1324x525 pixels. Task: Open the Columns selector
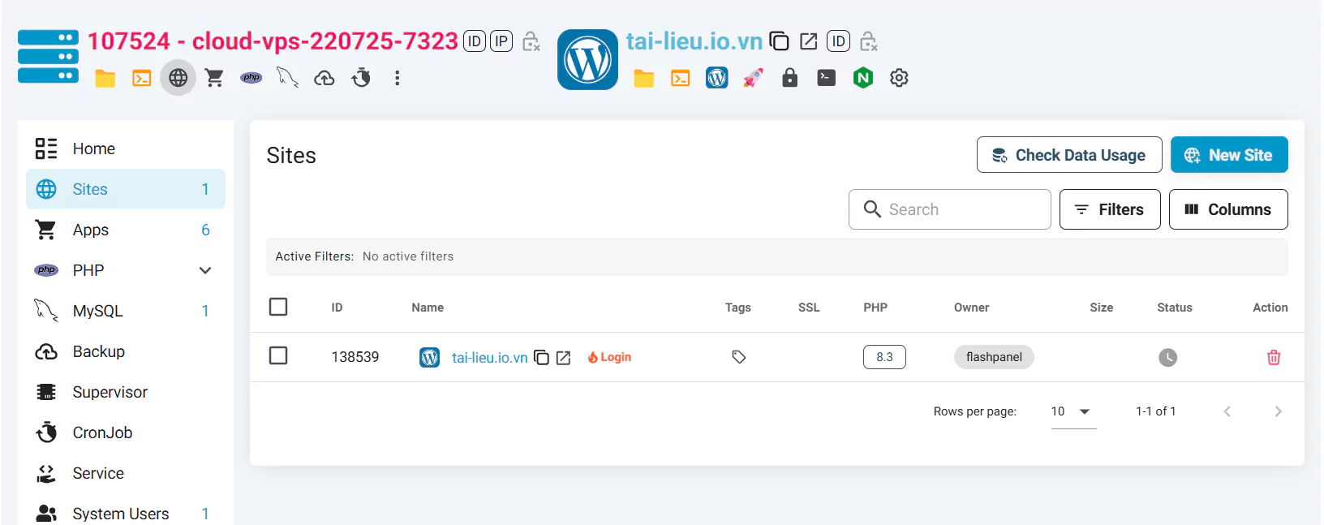click(1227, 209)
